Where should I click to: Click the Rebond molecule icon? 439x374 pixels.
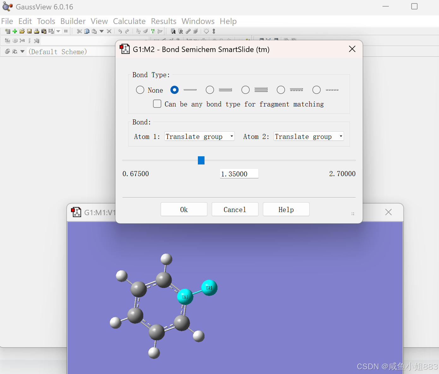[138, 31]
